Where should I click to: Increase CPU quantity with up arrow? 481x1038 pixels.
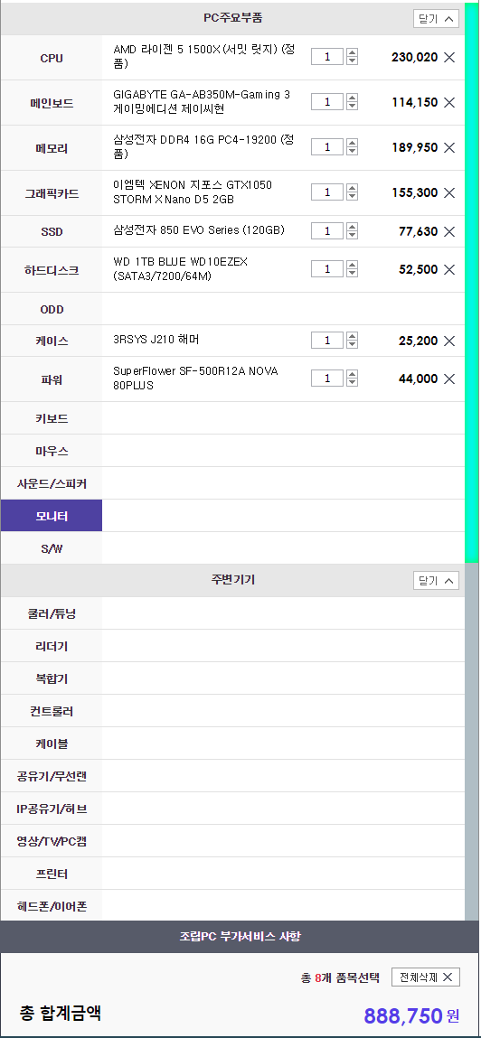pos(353,53)
